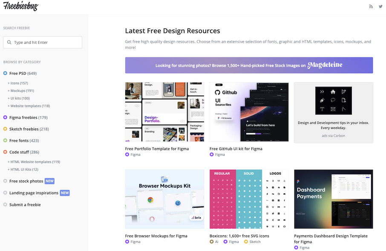Open the Website templates (118) subcategory
Screen dimensions: 386x251
[29, 106]
